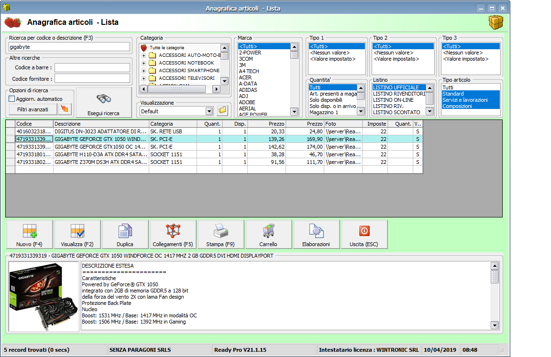
Task: Print the list with Stampa (F9)
Action: click(x=220, y=235)
